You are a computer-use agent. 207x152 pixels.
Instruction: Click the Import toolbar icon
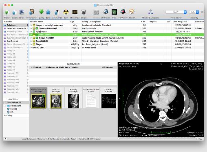coord(7,13)
